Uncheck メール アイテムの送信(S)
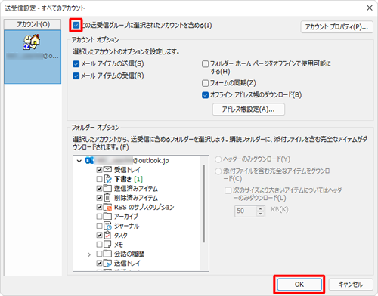378x296 pixels. tap(76, 64)
